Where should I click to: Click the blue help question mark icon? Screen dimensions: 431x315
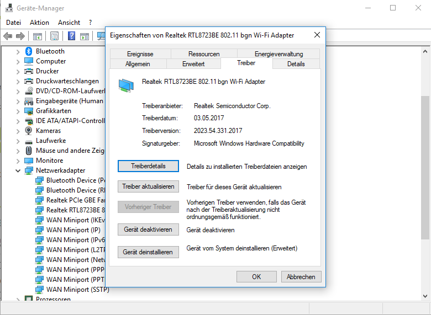coord(71,36)
